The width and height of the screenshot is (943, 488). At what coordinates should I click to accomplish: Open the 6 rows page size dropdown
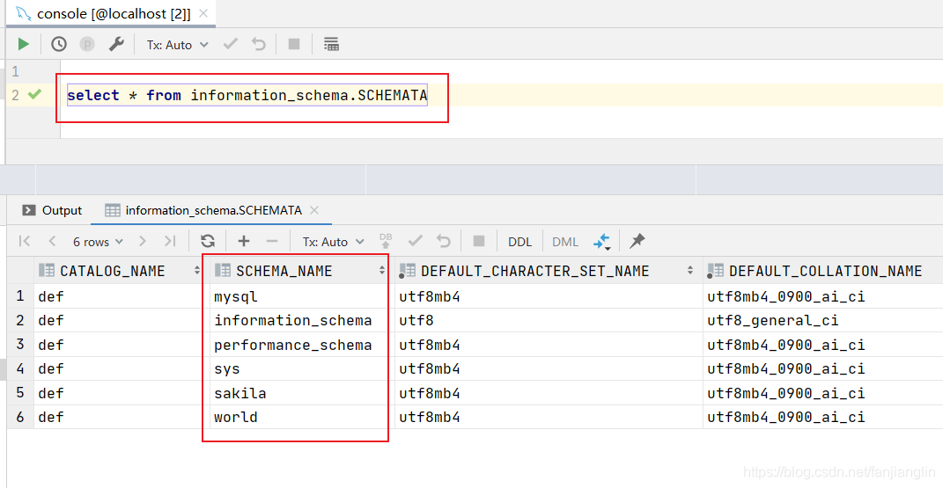(x=98, y=241)
